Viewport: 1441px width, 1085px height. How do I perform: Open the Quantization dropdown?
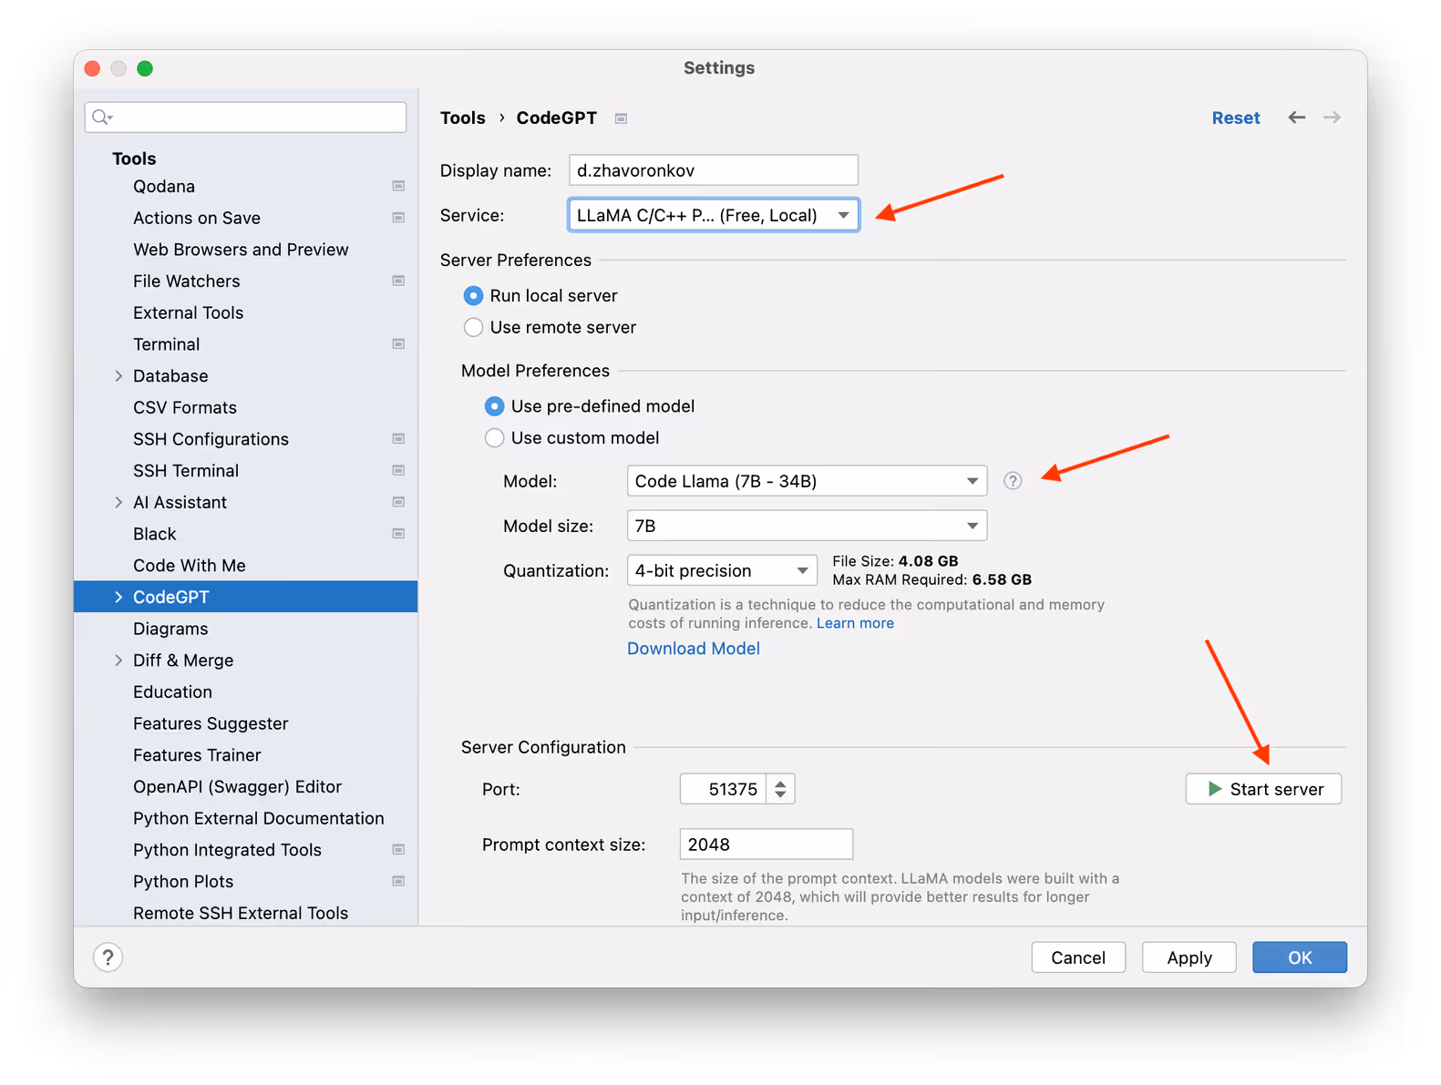(x=722, y=571)
